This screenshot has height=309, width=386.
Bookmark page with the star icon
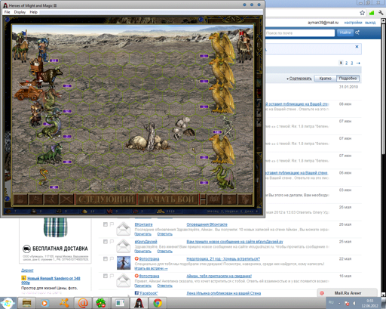[x=362, y=13]
